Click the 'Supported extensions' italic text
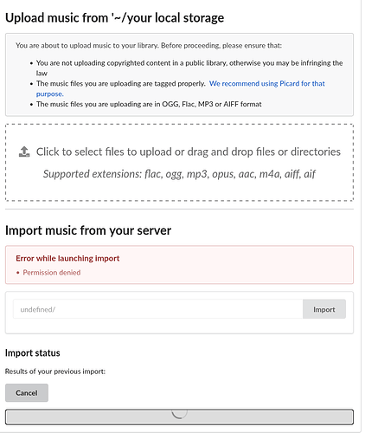Screen dimensions: 365x433 [179, 174]
